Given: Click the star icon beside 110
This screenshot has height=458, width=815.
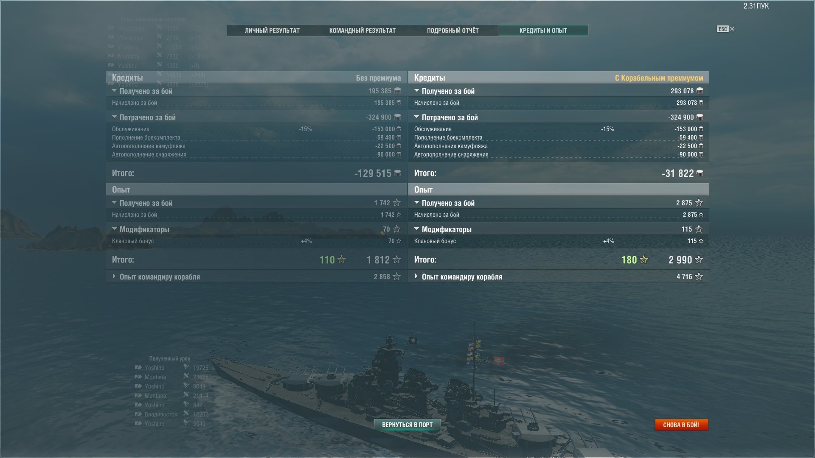Looking at the screenshot, I should coord(341,260).
